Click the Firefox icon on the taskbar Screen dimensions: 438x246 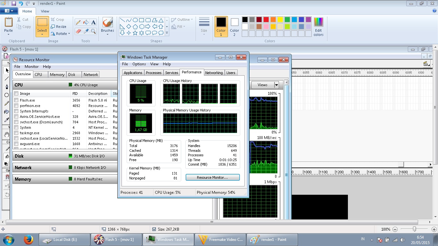pos(29,240)
